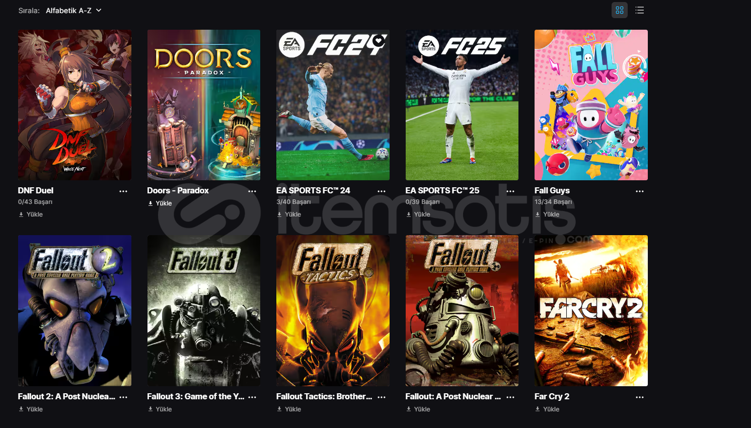Open Far Cry 2 three-dot options menu
Image resolution: width=751 pixels, height=428 pixels.
(640, 397)
